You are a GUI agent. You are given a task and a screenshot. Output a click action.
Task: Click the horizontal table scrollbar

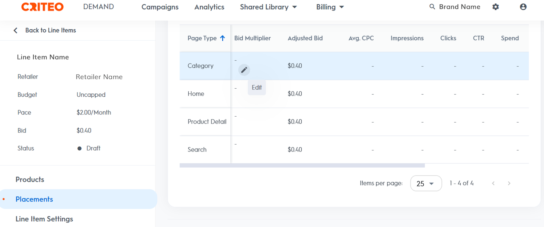(302, 165)
